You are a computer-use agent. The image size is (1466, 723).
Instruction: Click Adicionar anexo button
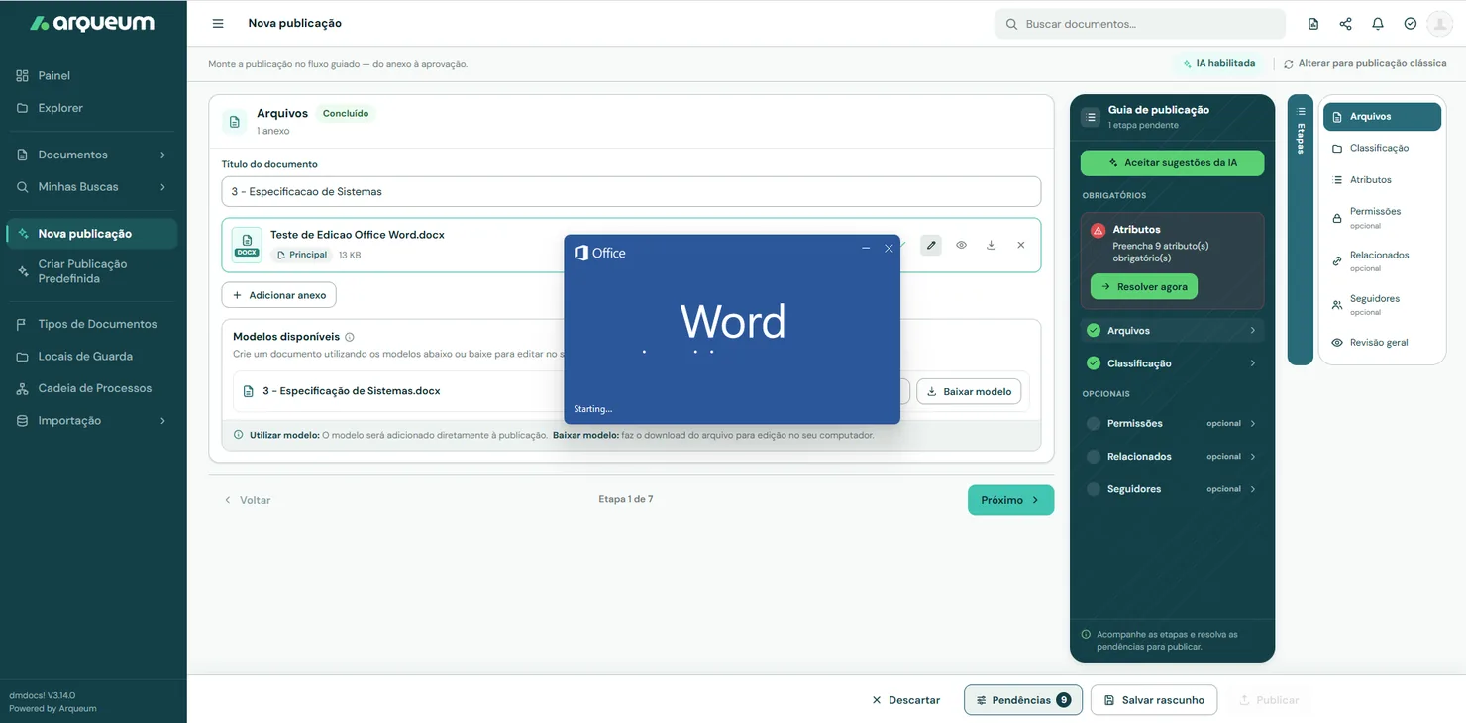click(x=279, y=295)
